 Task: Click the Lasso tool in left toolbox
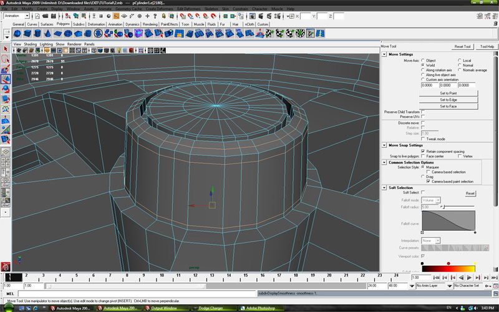click(6, 59)
